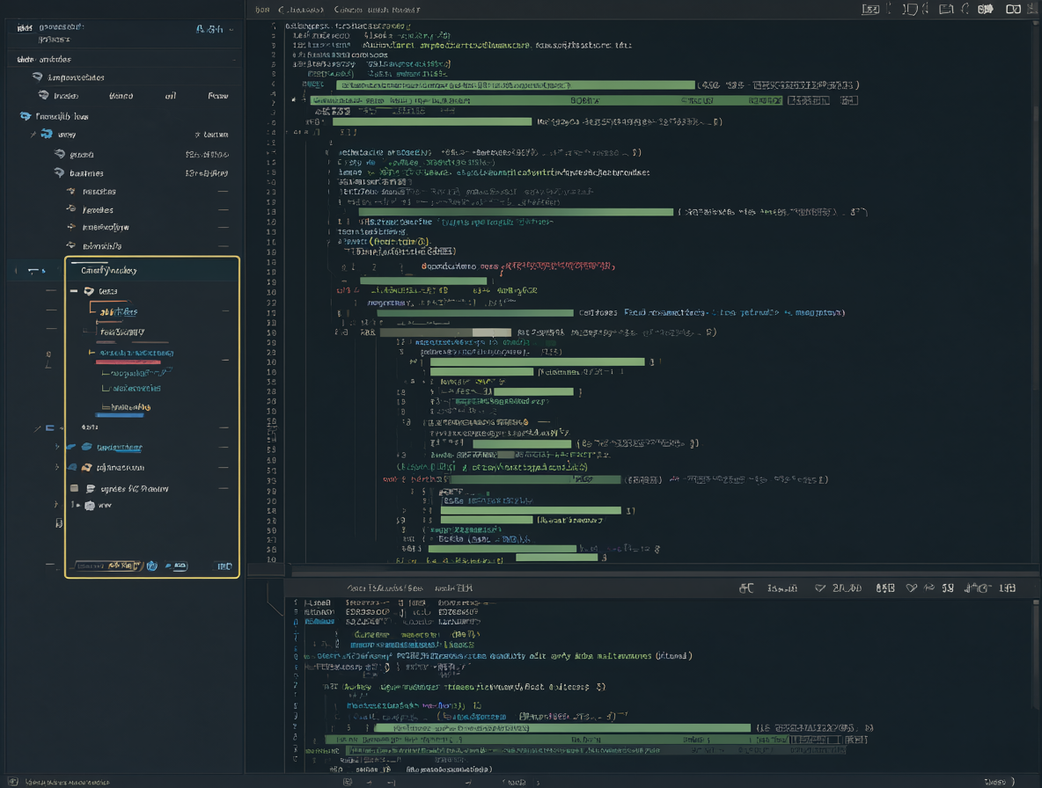
Task: Click the smaller outlined box after the second green line
Action: pyautogui.click(x=849, y=100)
